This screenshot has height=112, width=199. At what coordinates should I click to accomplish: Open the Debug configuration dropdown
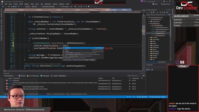pos(28,7)
